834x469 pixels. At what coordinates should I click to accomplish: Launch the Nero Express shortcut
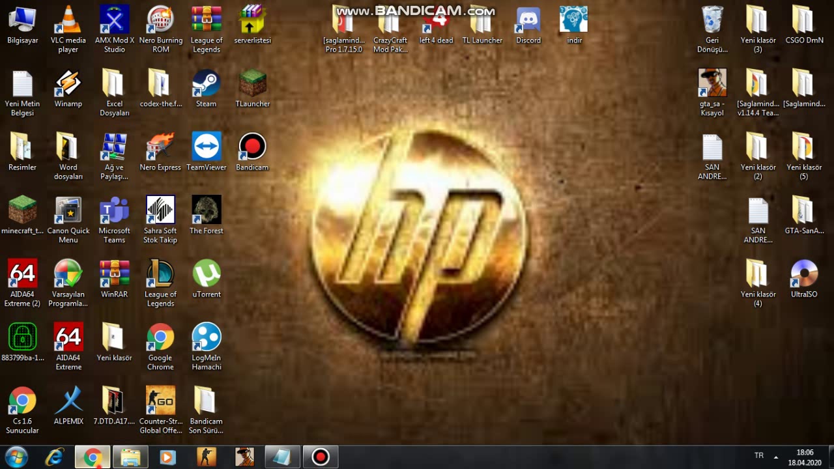[160, 152]
